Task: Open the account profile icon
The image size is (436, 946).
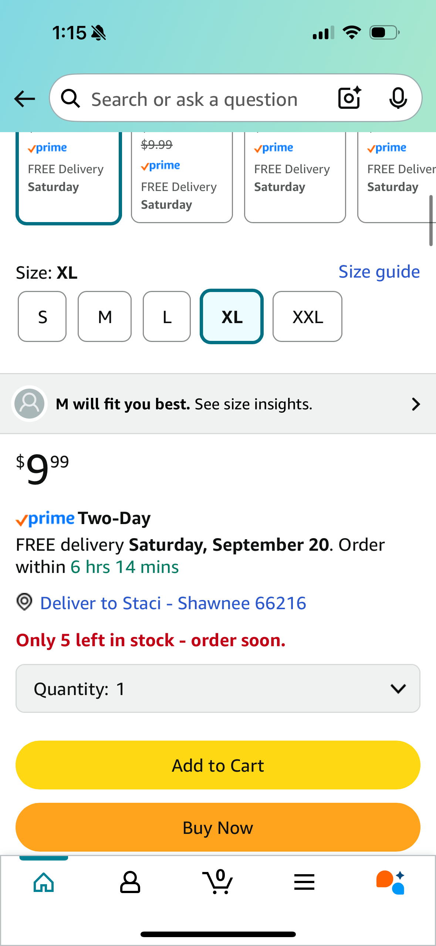Action: pos(130,882)
